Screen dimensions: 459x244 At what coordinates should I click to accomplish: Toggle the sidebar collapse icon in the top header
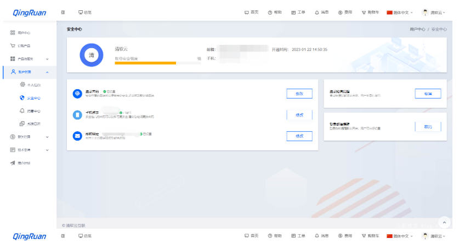point(63,13)
